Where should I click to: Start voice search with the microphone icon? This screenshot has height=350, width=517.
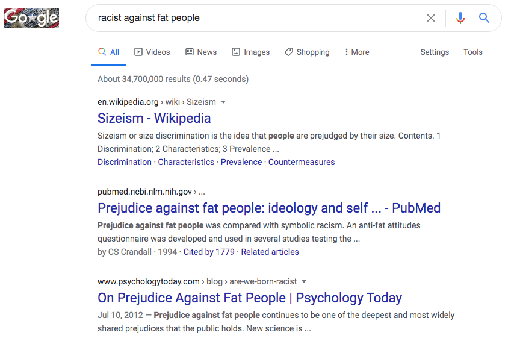coord(460,18)
